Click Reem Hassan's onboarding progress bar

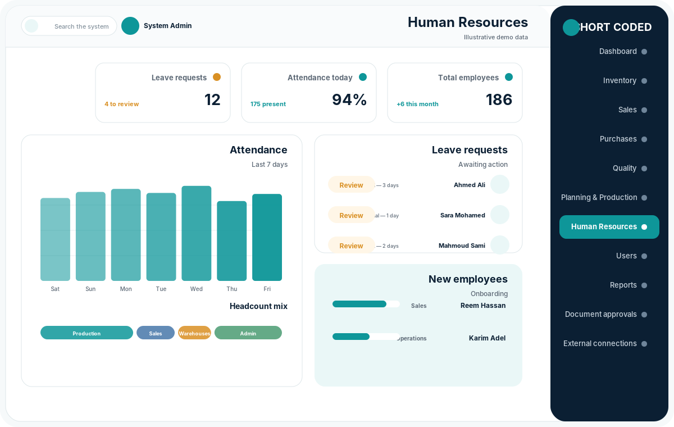tap(366, 304)
